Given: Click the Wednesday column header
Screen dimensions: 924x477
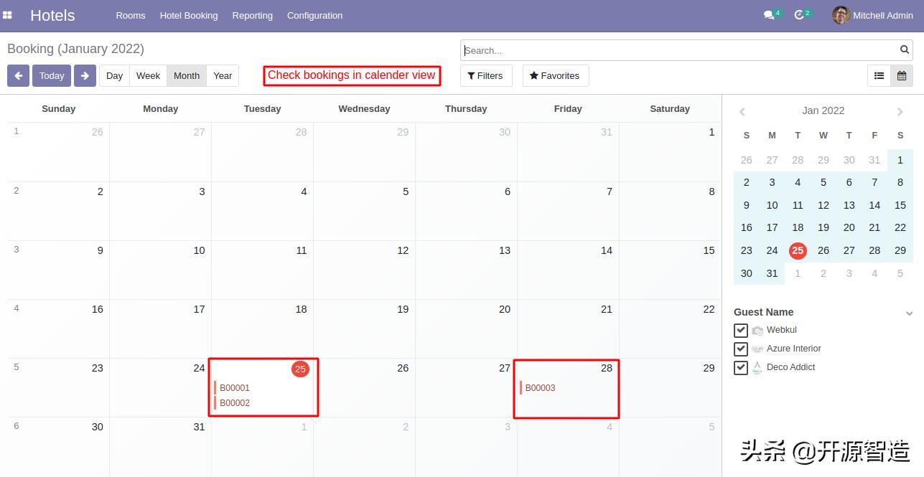Looking at the screenshot, I should tap(364, 109).
